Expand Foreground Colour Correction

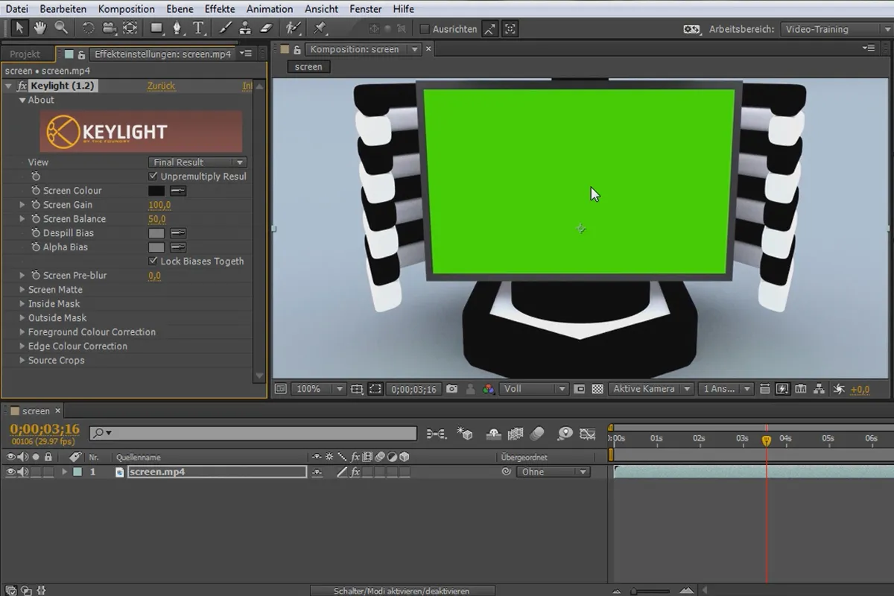pyautogui.click(x=22, y=332)
